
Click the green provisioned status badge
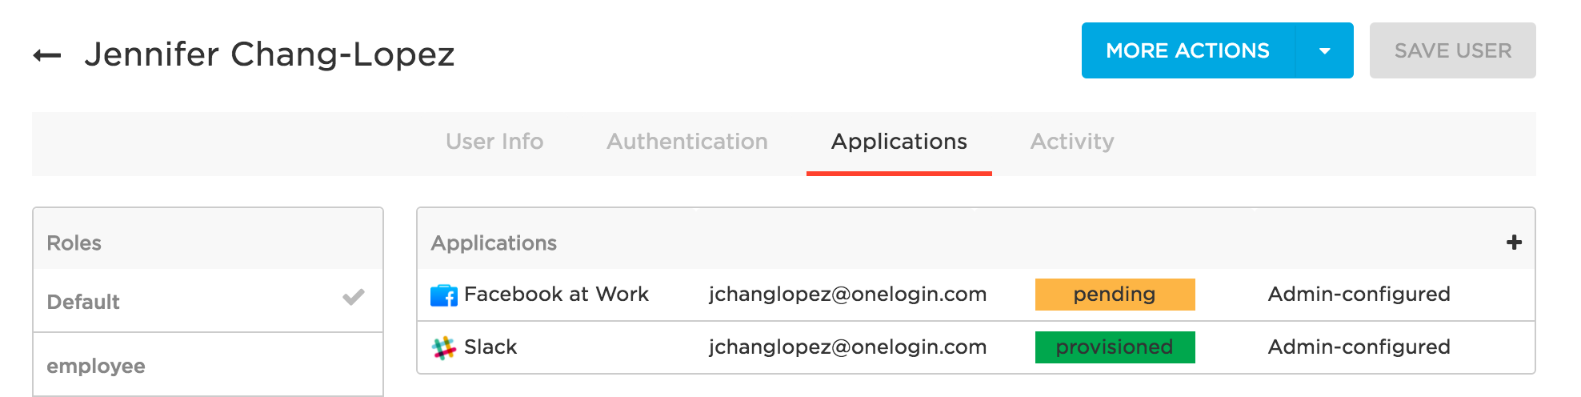click(x=1115, y=347)
